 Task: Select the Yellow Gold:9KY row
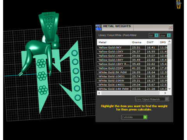click(132, 47)
